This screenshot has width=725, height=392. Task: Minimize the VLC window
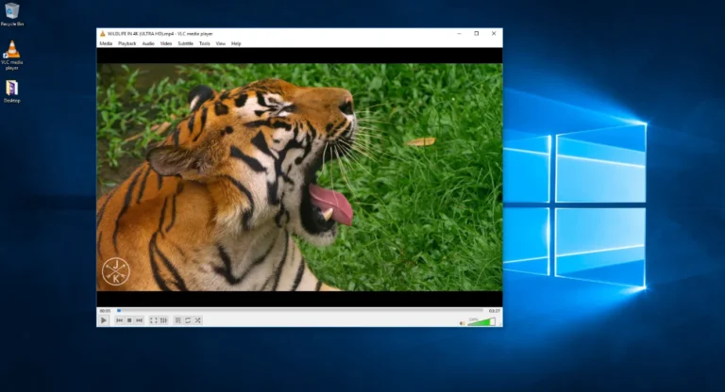point(459,34)
